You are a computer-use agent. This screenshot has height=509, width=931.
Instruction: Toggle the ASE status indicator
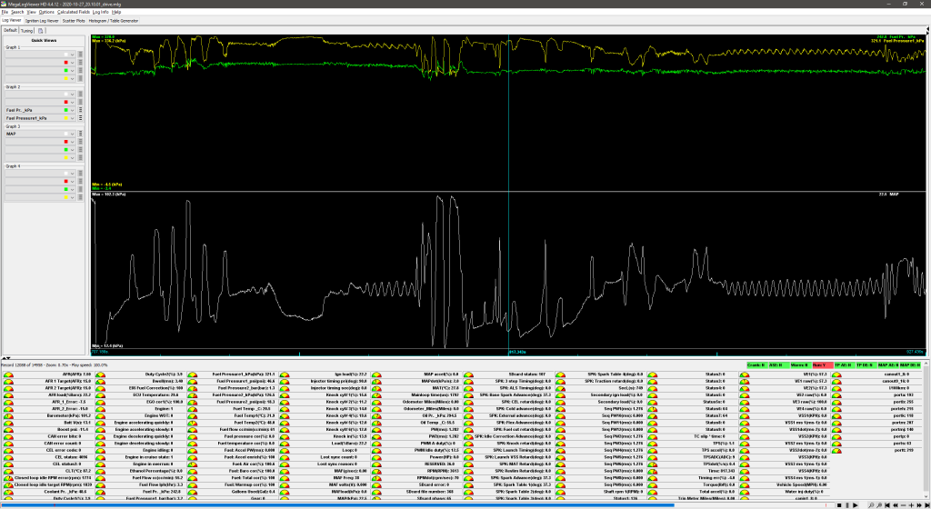pyautogui.click(x=778, y=365)
